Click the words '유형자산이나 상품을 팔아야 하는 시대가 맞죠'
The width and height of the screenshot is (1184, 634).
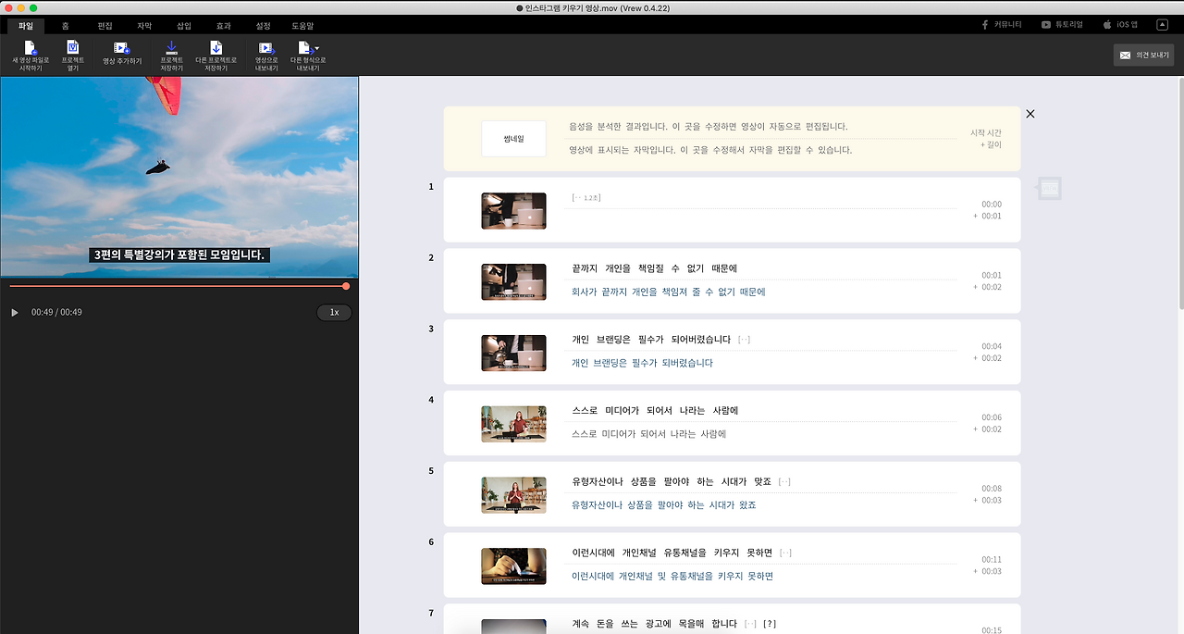point(672,481)
